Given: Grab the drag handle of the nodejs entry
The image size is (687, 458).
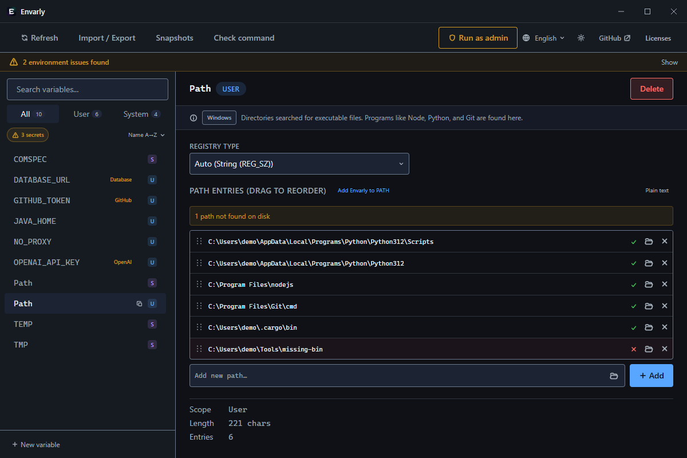Looking at the screenshot, I should [x=199, y=285].
